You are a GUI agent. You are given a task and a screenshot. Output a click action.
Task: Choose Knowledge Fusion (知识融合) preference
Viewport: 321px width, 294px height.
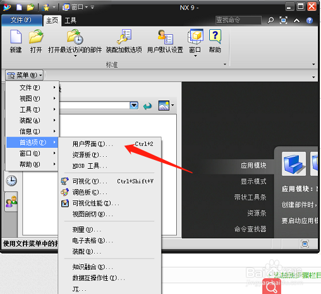pos(110,267)
